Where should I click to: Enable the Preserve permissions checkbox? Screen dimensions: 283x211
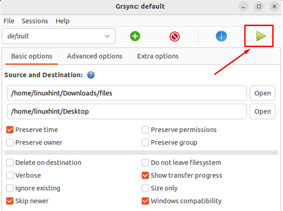coord(146,130)
